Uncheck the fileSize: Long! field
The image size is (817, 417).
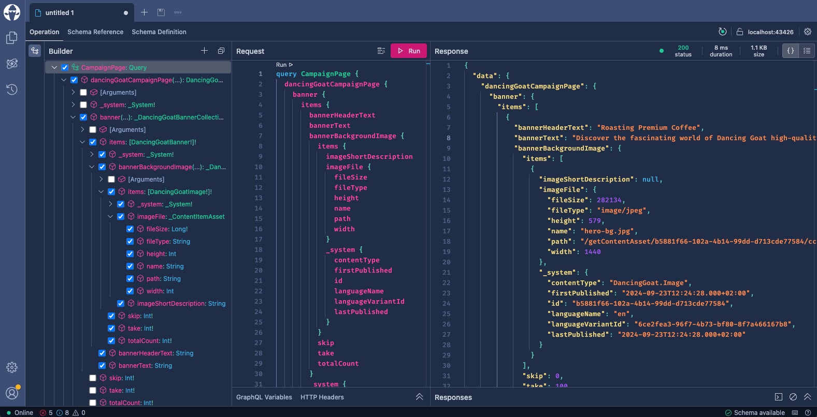130,229
